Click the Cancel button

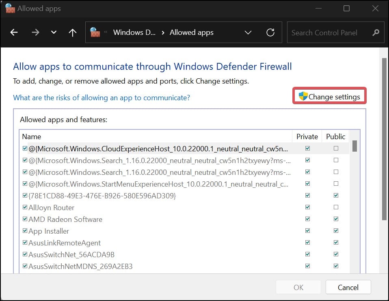coord(348,287)
